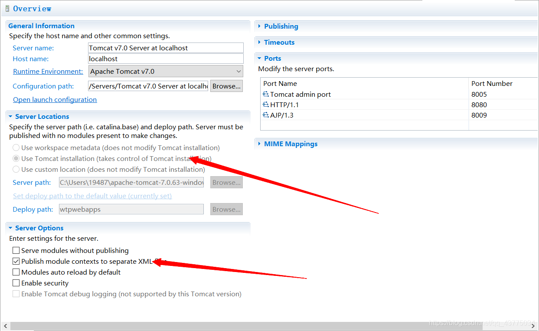Screen dimensions: 539x331
Task: Click the Port Name column header
Action: point(365,83)
